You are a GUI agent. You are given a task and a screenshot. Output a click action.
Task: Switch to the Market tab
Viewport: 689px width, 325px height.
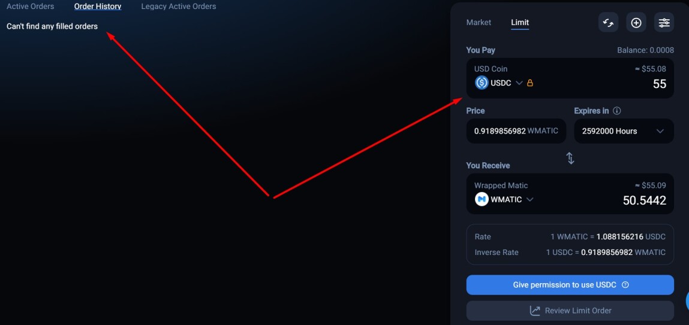pos(479,22)
